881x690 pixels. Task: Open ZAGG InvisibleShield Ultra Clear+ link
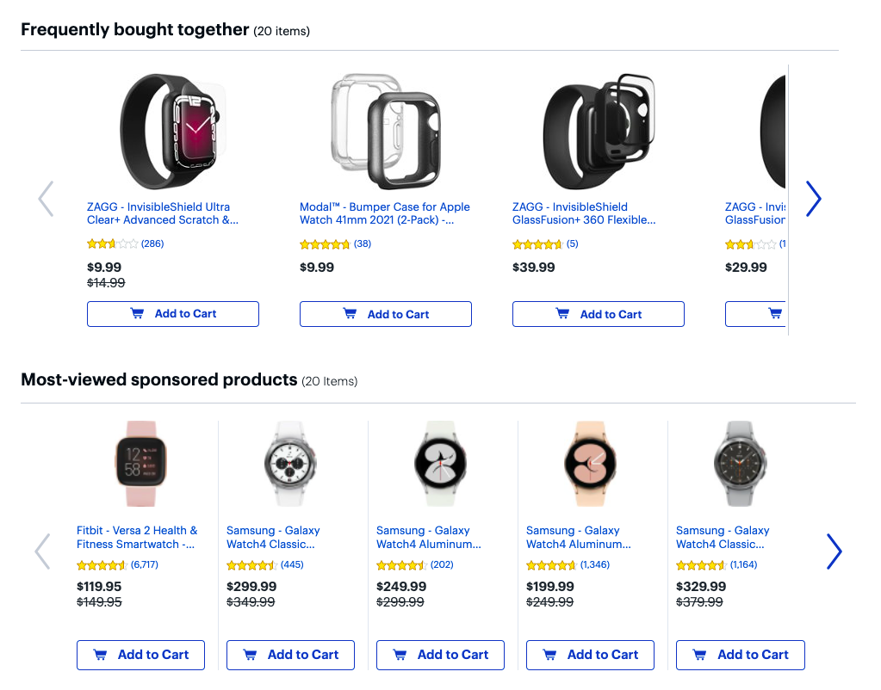pos(163,213)
